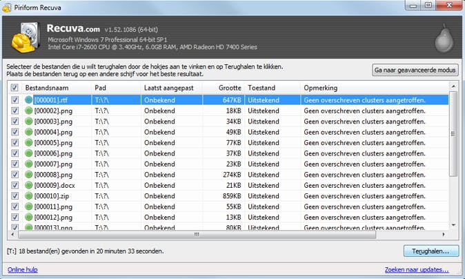Image resolution: width=465 pixels, height=279 pixels.
Task: Select file name [000009].docx
Action: pos(55,186)
